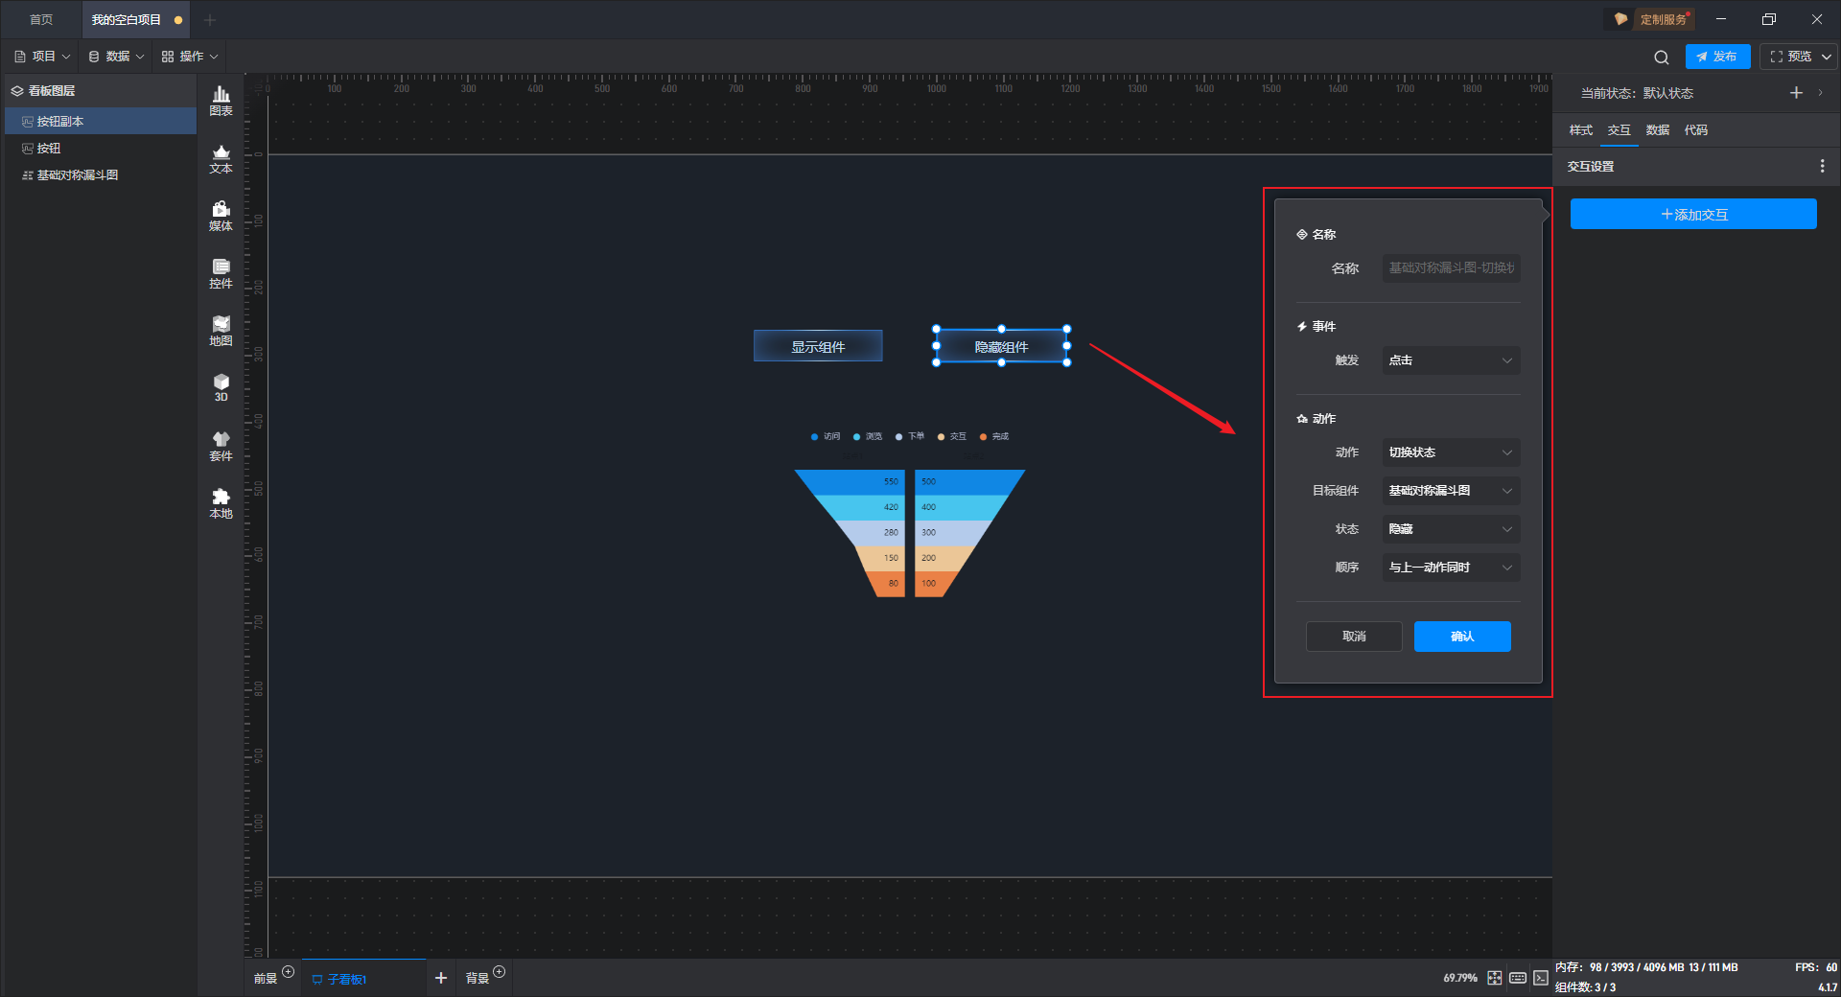
Task: Expand the 触发 trigger dropdown
Action: tap(1451, 360)
